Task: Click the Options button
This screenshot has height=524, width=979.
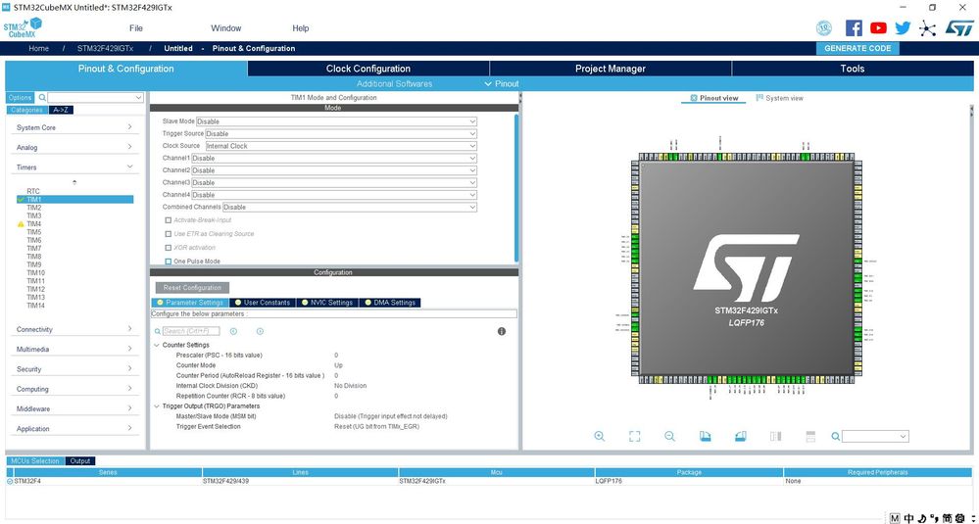Action: [20, 98]
